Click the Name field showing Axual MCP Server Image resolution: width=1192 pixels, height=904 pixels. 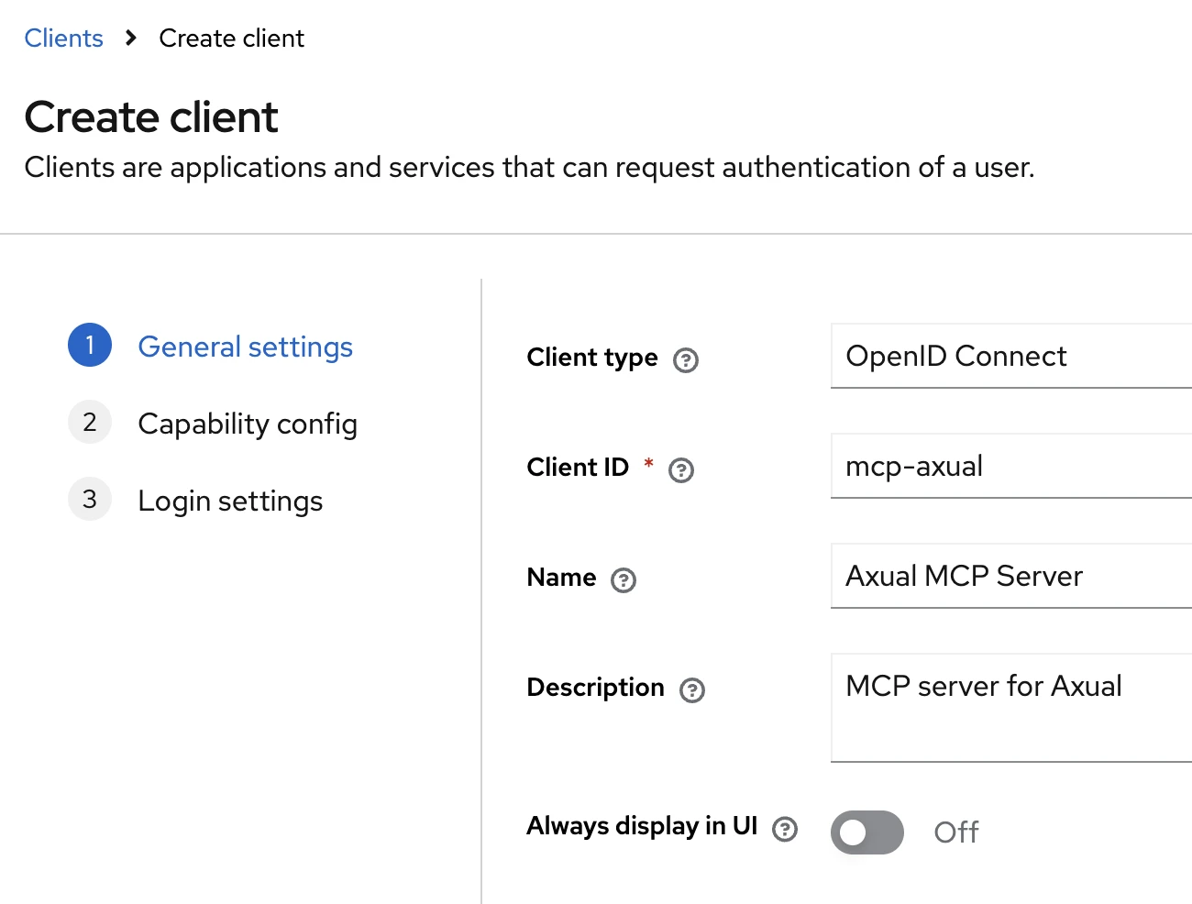(1009, 576)
